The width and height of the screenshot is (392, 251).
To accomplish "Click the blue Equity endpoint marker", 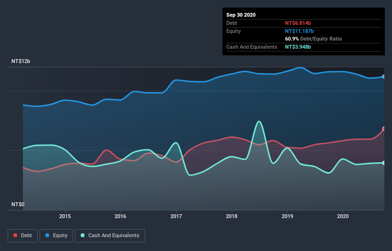I will pos(384,76).
